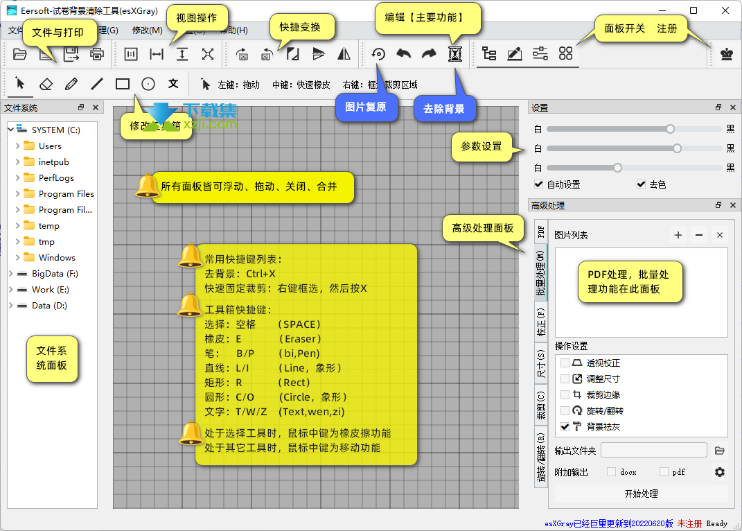Select the Line tool
This screenshot has width=742, height=531.
tap(97, 84)
